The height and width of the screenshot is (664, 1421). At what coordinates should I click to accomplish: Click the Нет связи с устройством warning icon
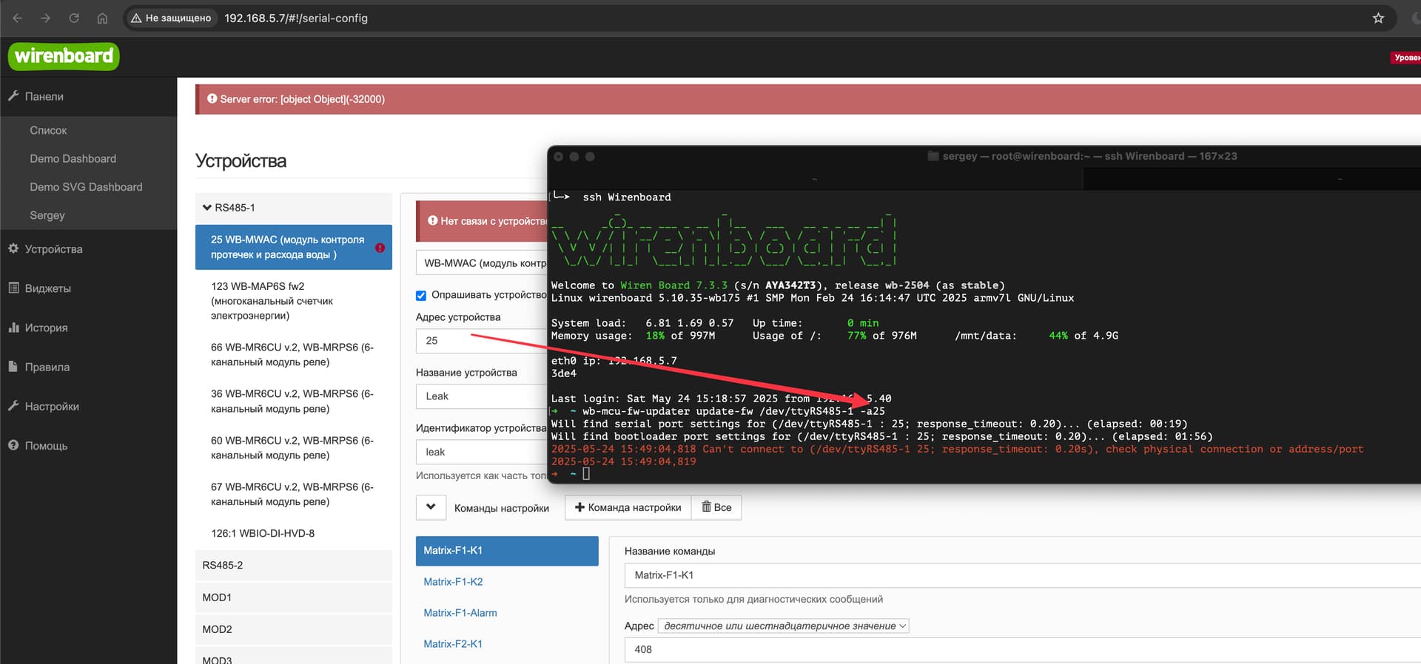(x=433, y=220)
